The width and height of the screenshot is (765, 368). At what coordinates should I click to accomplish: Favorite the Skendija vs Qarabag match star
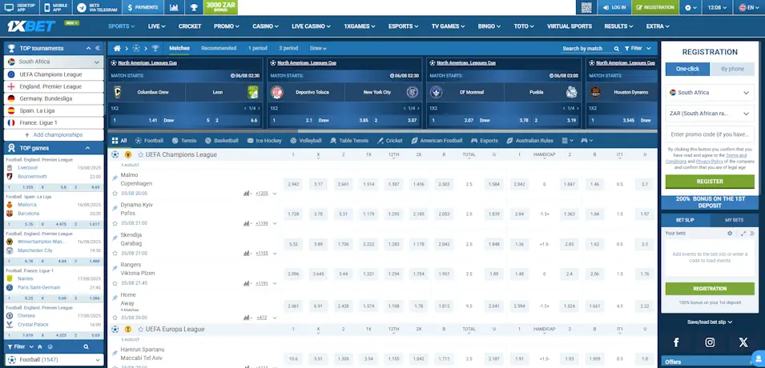tap(115, 254)
